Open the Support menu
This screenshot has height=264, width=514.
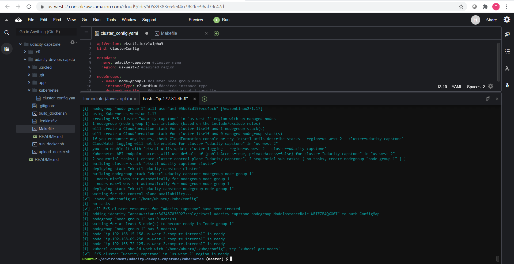(149, 20)
